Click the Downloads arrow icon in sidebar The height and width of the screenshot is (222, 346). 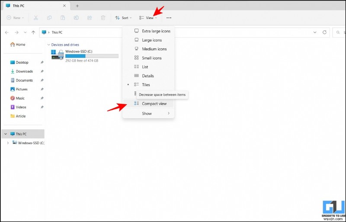click(13, 71)
